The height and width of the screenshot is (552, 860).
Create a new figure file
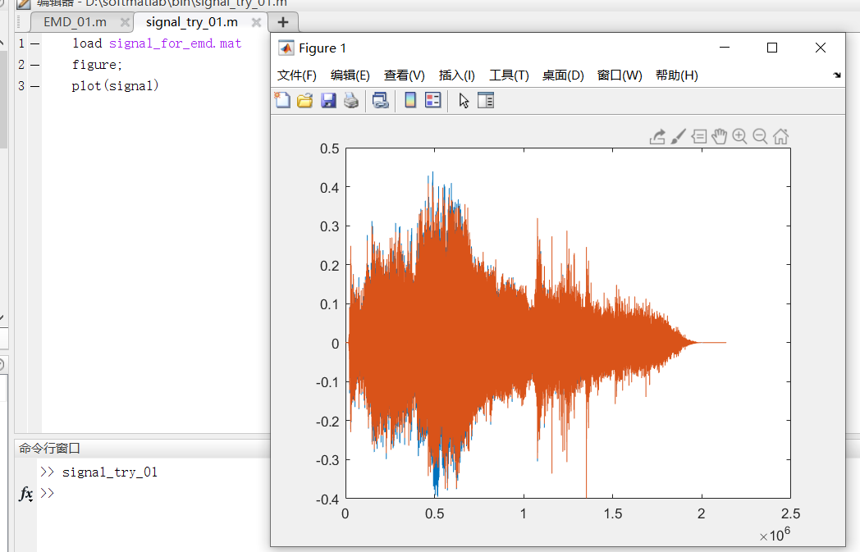pos(283,100)
